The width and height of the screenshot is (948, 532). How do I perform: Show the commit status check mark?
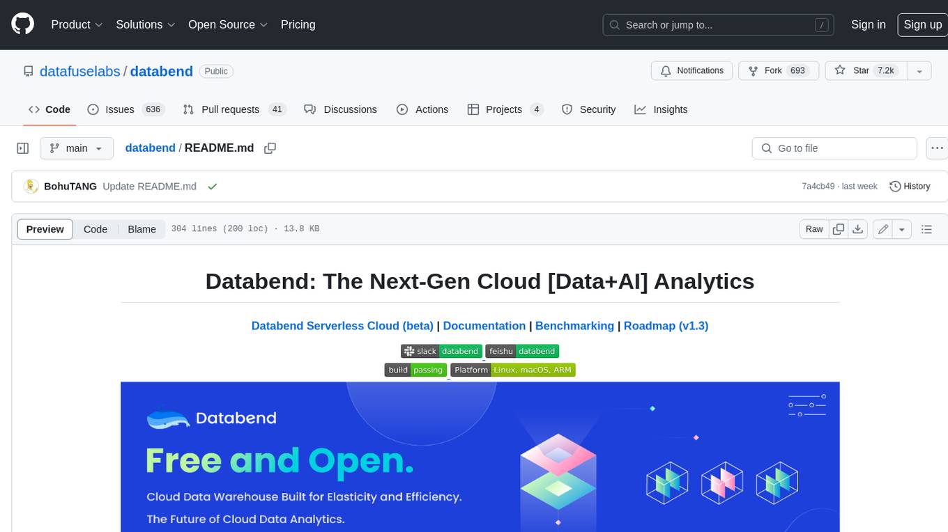[x=212, y=187]
